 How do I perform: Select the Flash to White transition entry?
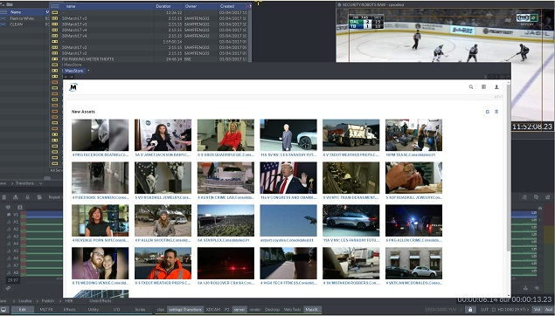pos(22,18)
